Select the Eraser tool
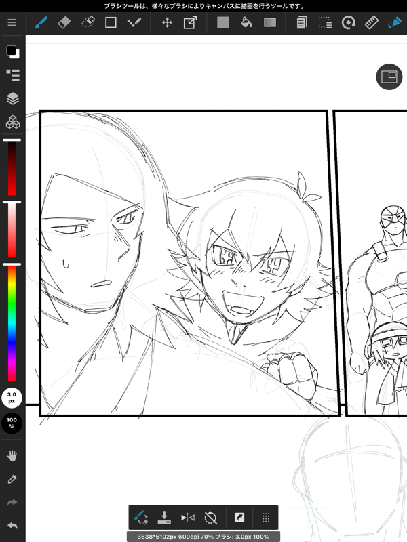 tap(64, 22)
